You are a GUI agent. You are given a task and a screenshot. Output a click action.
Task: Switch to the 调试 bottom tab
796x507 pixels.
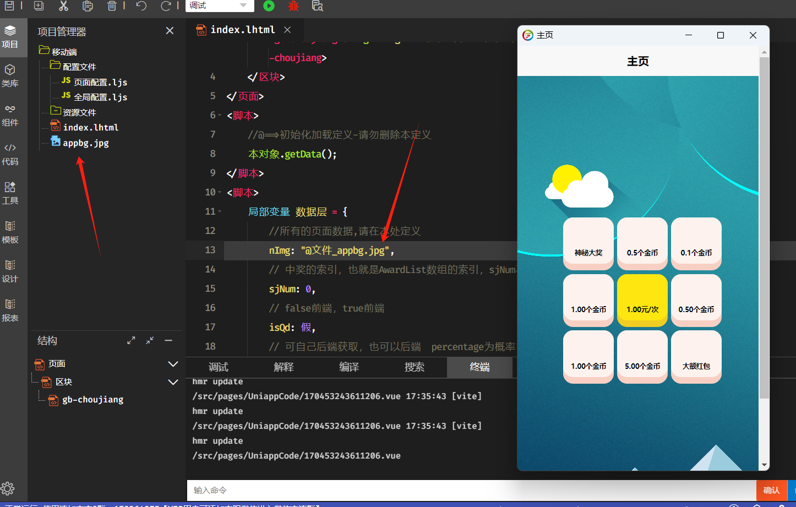(x=219, y=367)
